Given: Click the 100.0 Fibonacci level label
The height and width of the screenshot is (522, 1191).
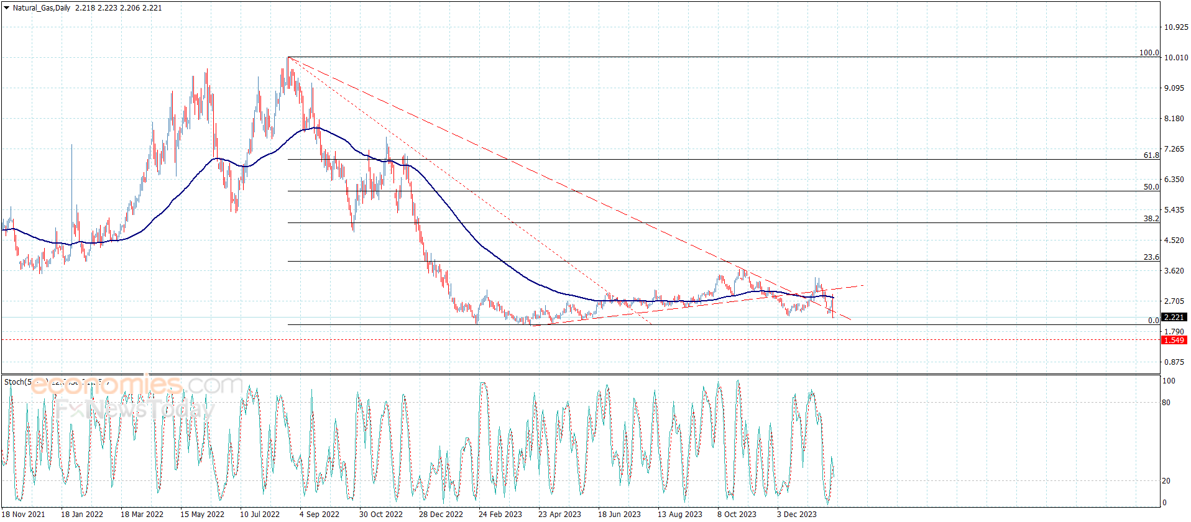Looking at the screenshot, I should coord(1149,53).
